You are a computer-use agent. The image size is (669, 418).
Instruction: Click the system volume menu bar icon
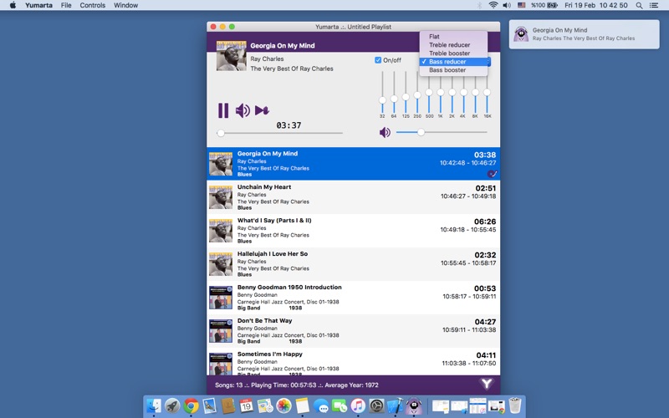tap(507, 6)
